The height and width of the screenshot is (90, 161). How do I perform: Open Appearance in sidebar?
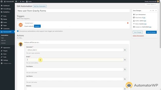pyautogui.click(x=7, y=48)
